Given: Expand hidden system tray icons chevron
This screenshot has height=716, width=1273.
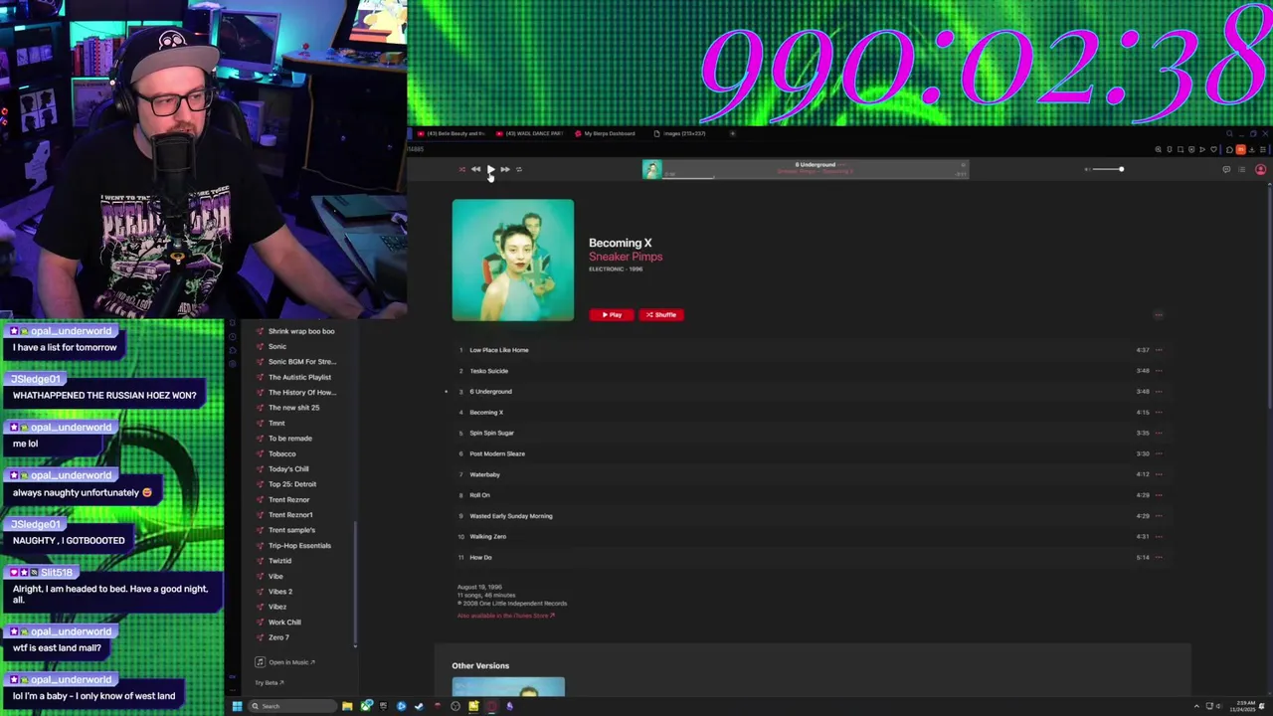Looking at the screenshot, I should coord(1196,706).
